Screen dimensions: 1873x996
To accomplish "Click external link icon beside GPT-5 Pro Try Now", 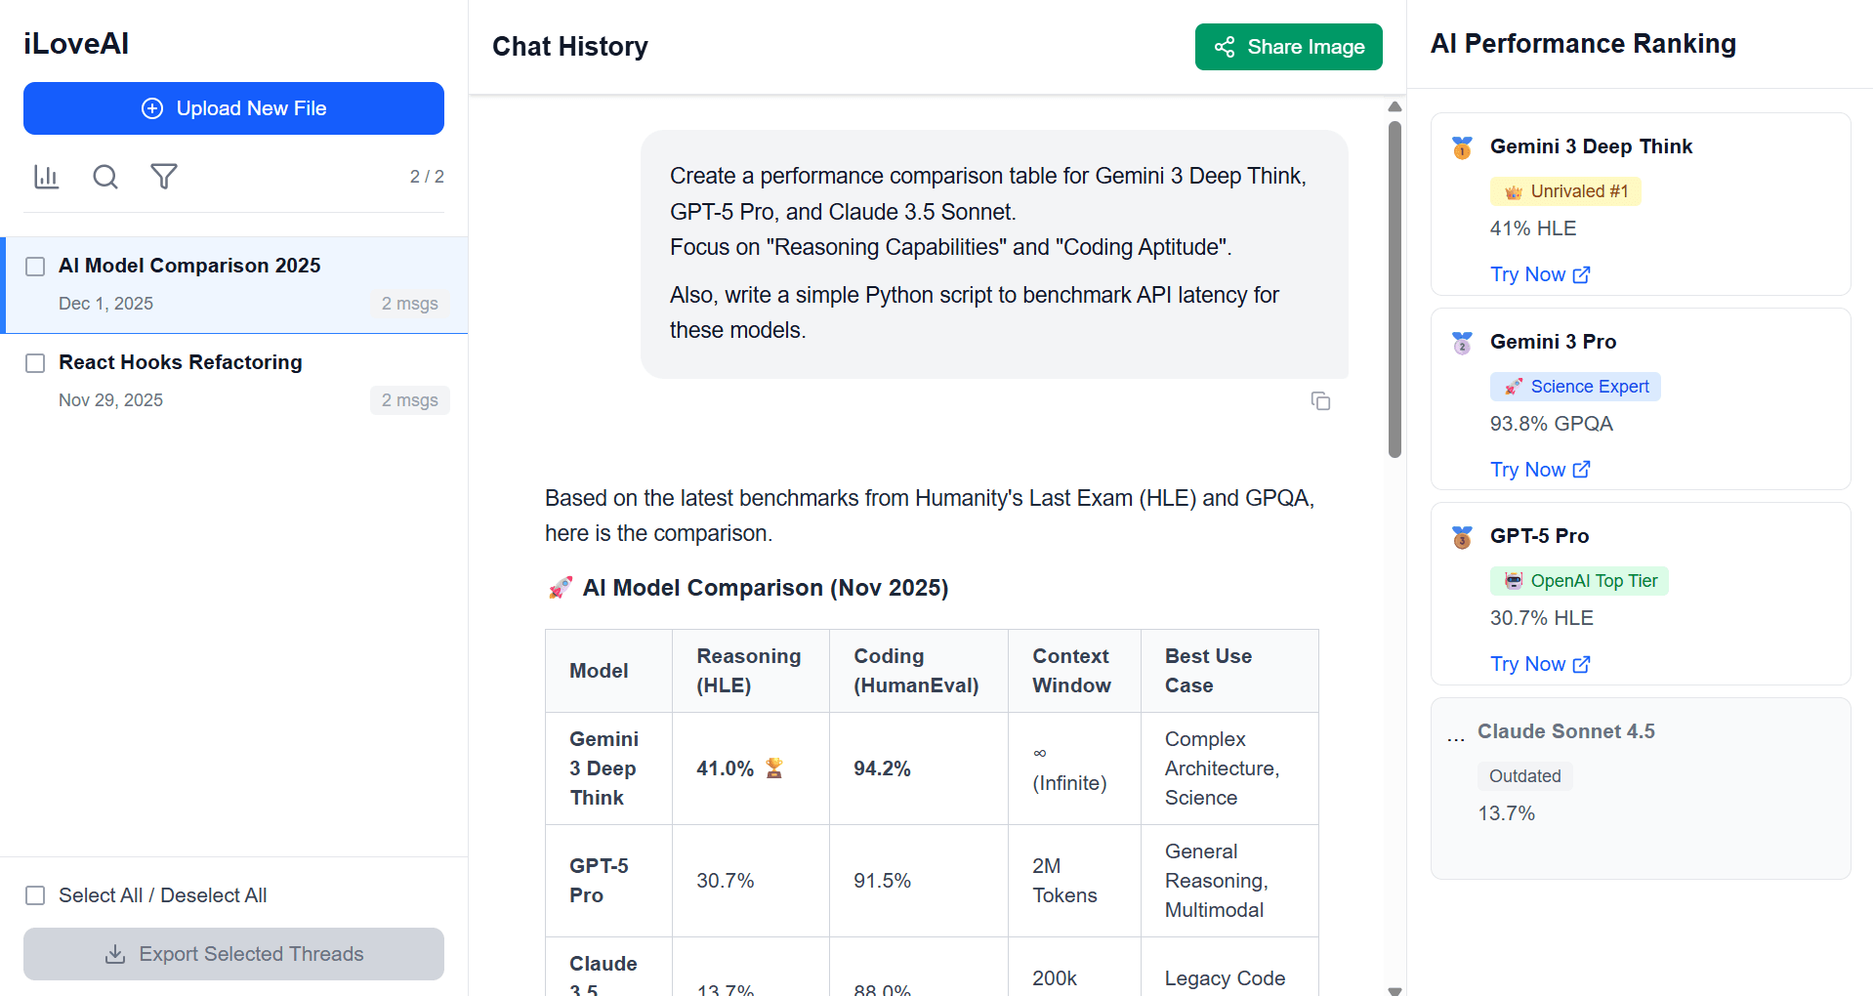I will point(1582,664).
